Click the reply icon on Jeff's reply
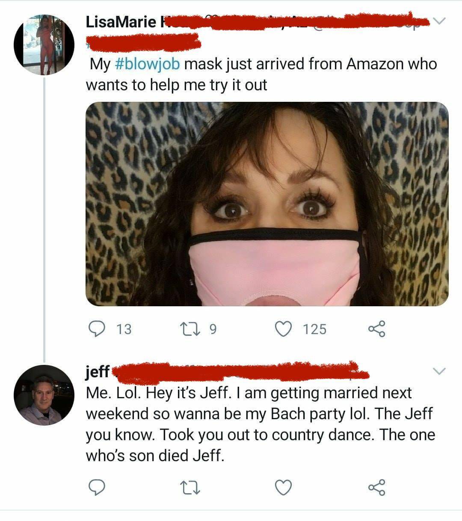462x521 pixels. tap(98, 486)
